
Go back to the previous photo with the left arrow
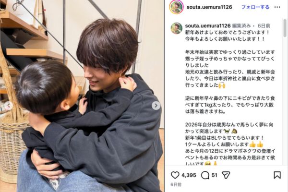click(x=9, y=106)
